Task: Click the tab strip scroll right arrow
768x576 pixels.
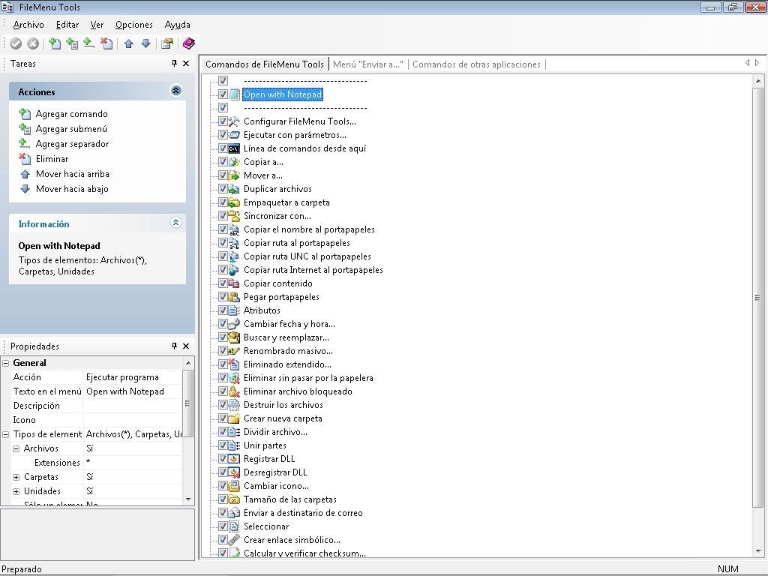Action: click(757, 63)
